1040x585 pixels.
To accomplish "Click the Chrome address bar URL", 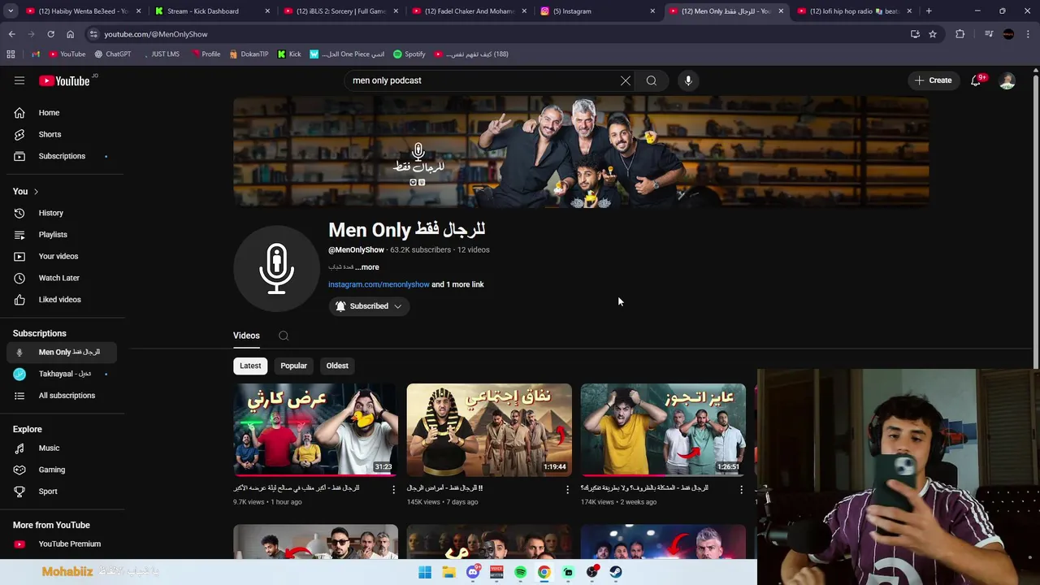I will [156, 34].
